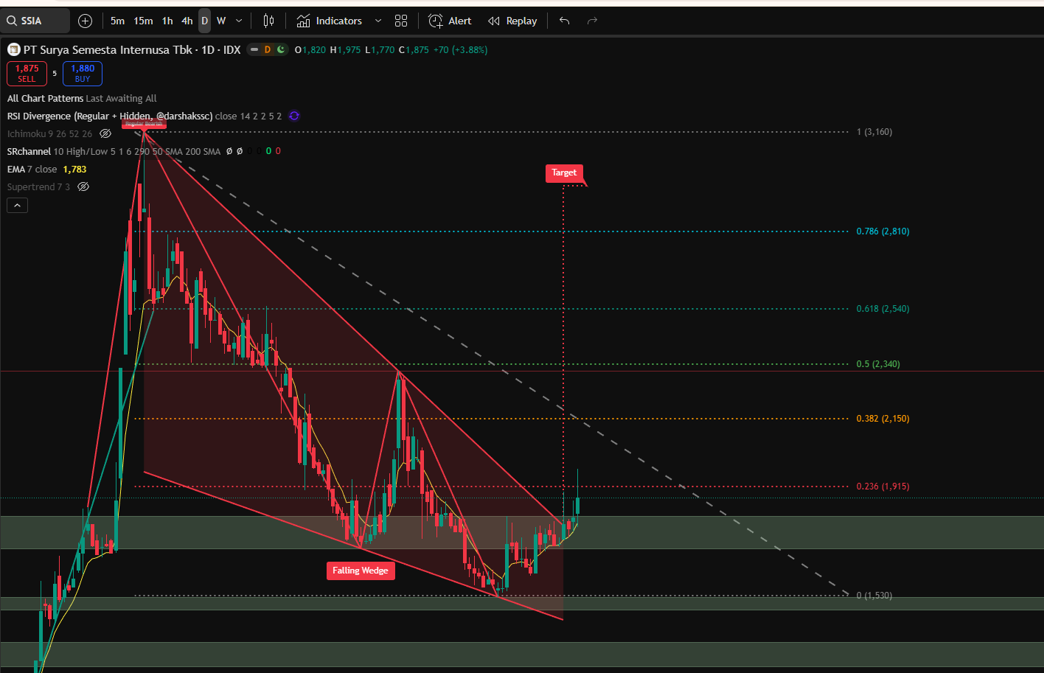
Task: Open the candlestick chart style icon
Action: 269,21
